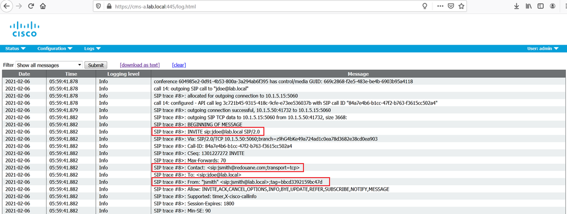Select the Allow: INVITE,ACK,CANCEL methods line
Image resolution: width=567 pixels, height=214 pixels.
pyautogui.click(x=271, y=189)
